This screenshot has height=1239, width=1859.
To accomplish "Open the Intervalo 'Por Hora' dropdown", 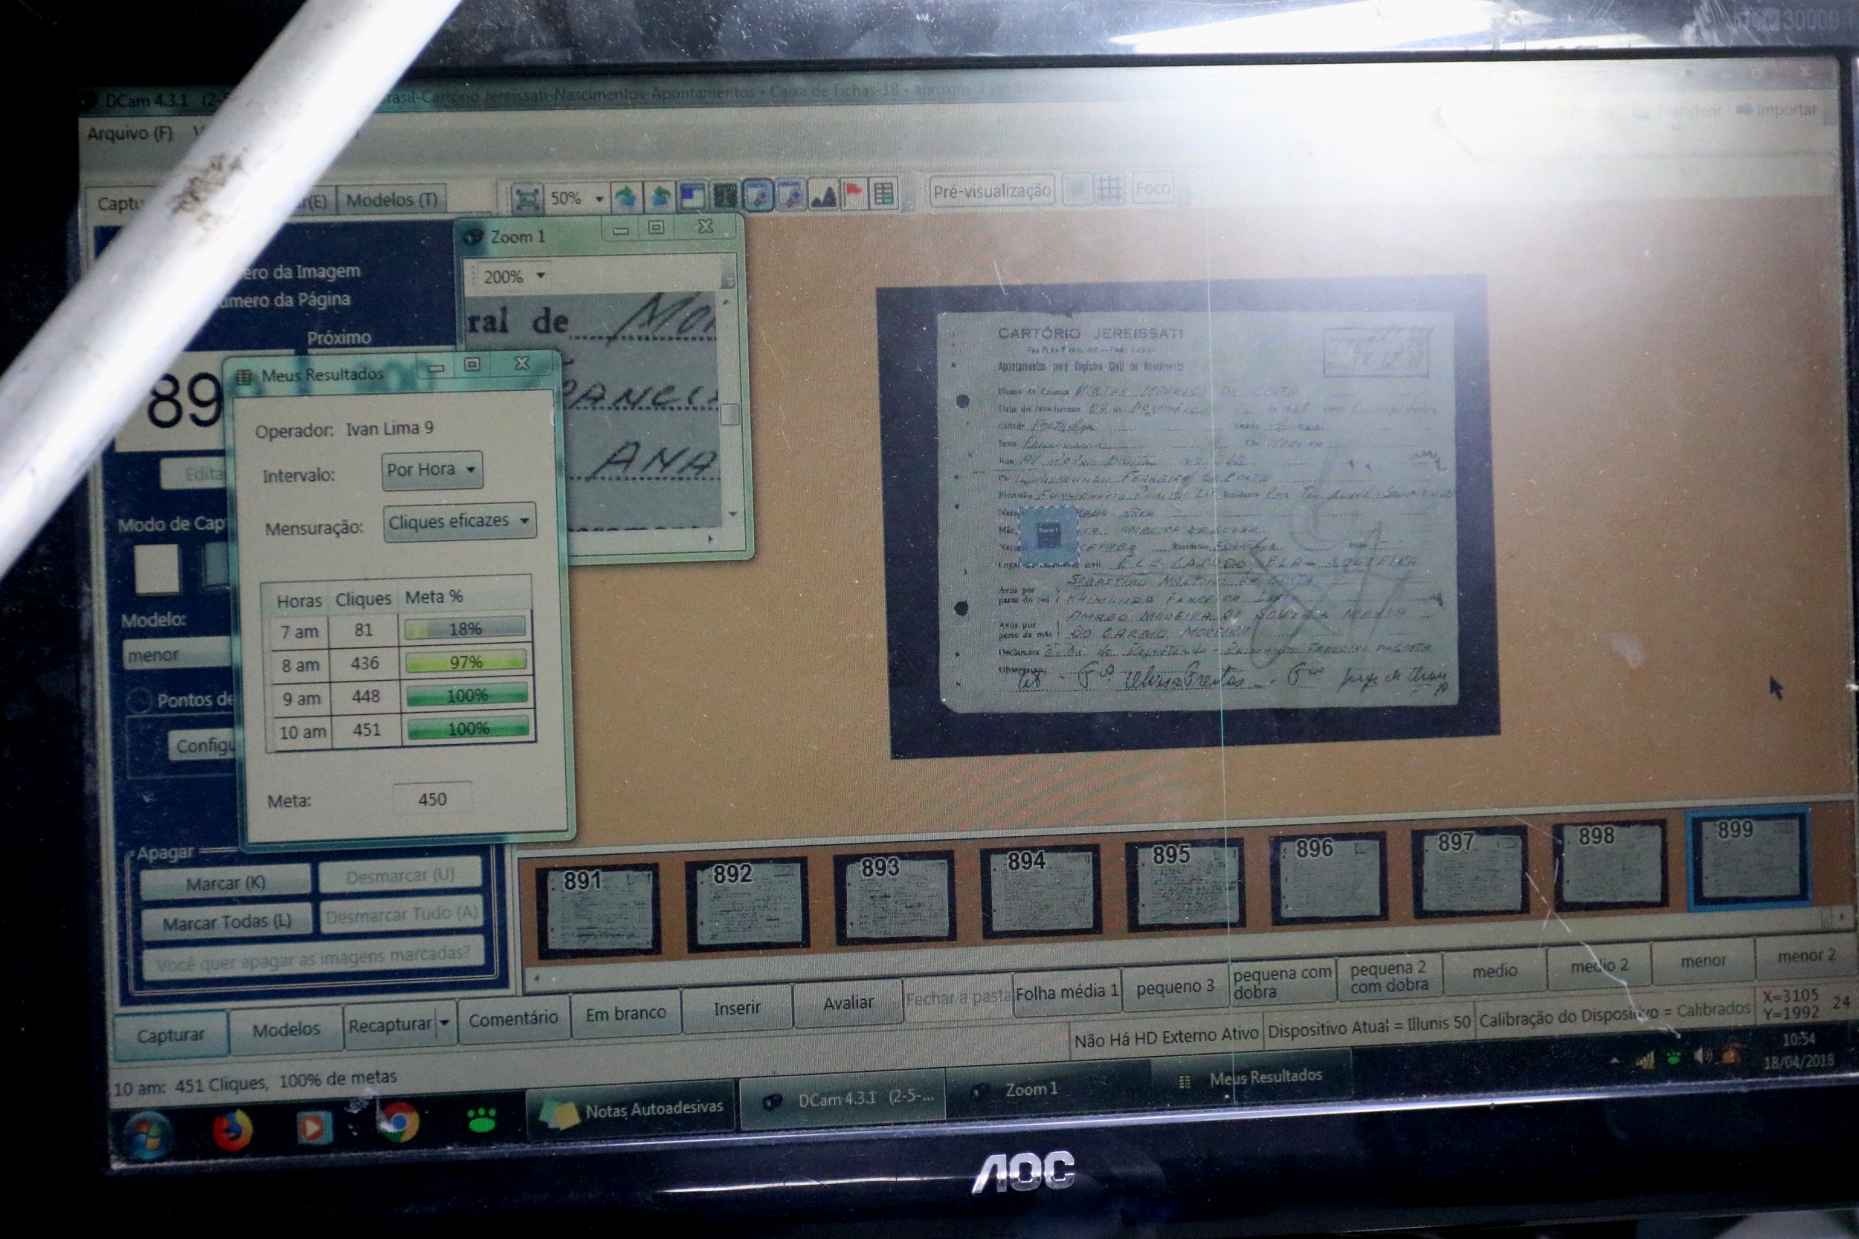I will click(431, 470).
